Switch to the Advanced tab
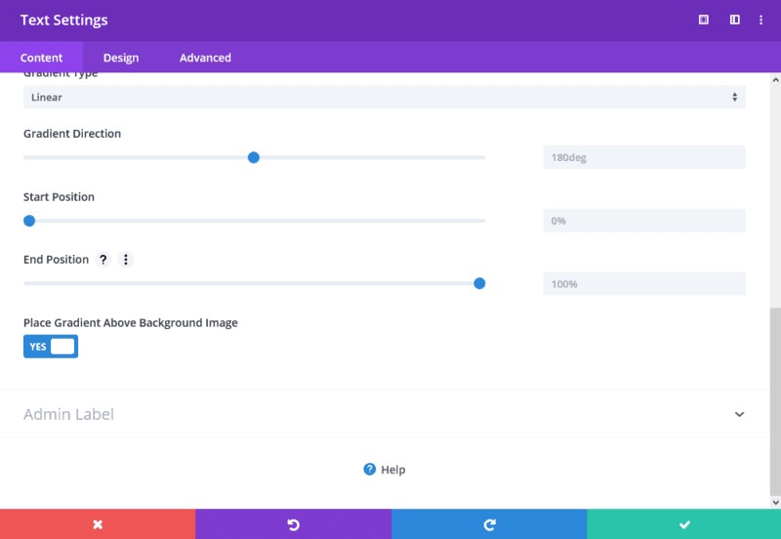 [x=205, y=58]
